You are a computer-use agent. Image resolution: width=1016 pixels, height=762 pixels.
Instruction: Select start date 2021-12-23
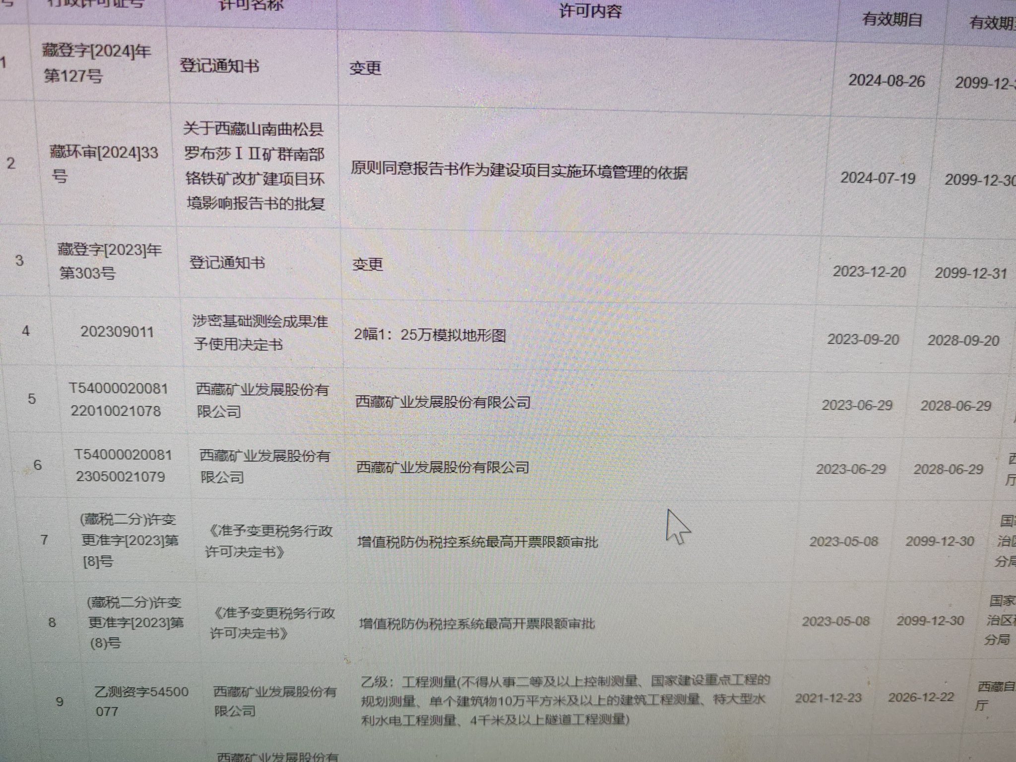(828, 698)
